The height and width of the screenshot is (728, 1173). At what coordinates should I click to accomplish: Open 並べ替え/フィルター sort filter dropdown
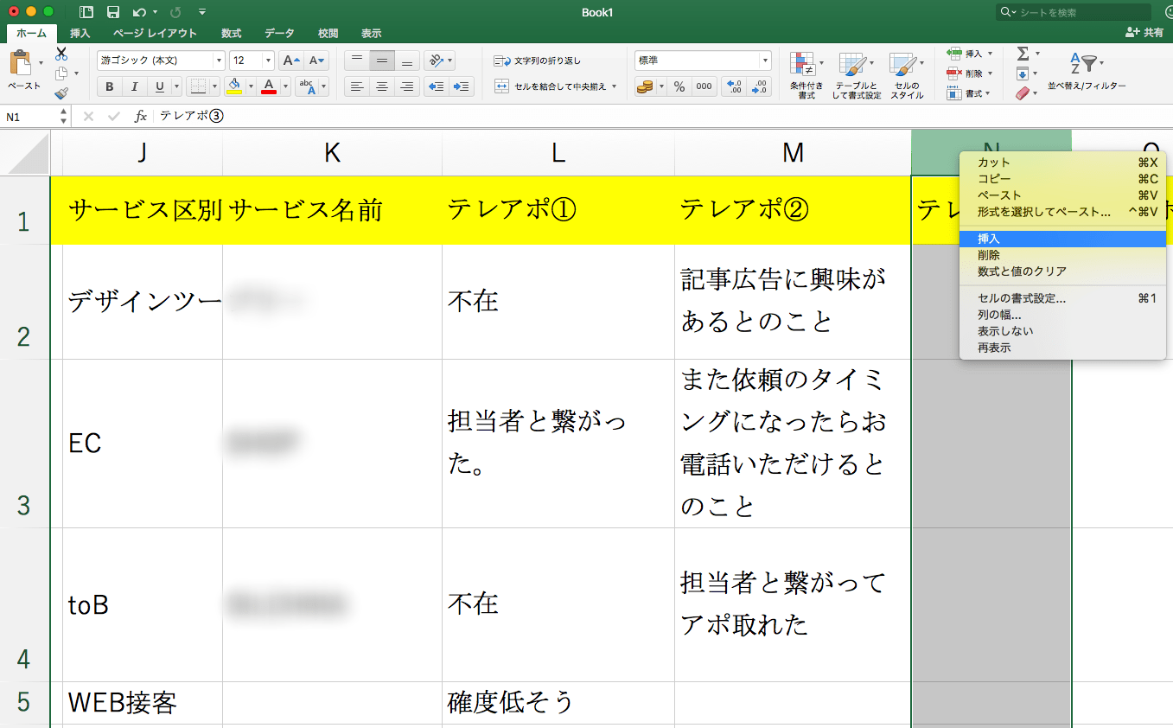click(x=1087, y=69)
